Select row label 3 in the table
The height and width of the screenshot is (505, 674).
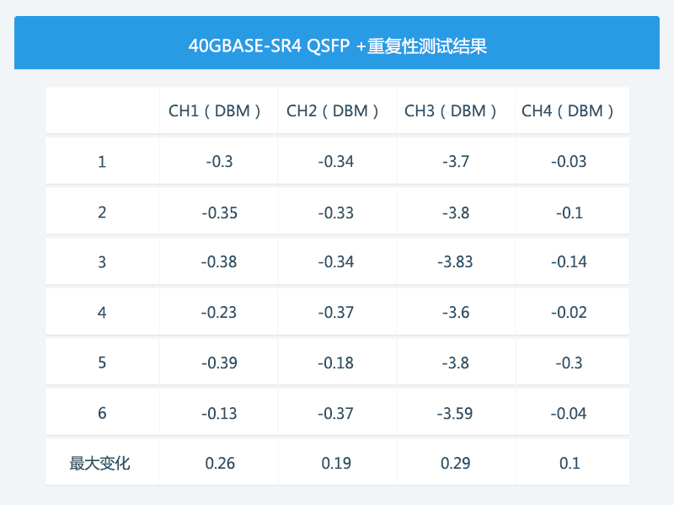pyautogui.click(x=102, y=262)
